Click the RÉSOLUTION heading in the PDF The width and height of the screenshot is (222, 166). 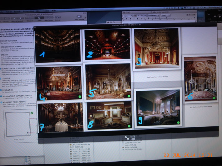(x=7, y=90)
